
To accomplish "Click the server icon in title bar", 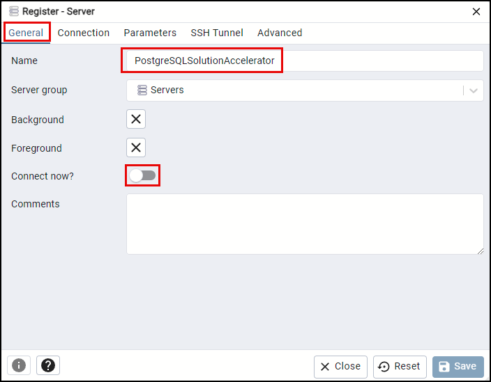I will tap(14, 11).
